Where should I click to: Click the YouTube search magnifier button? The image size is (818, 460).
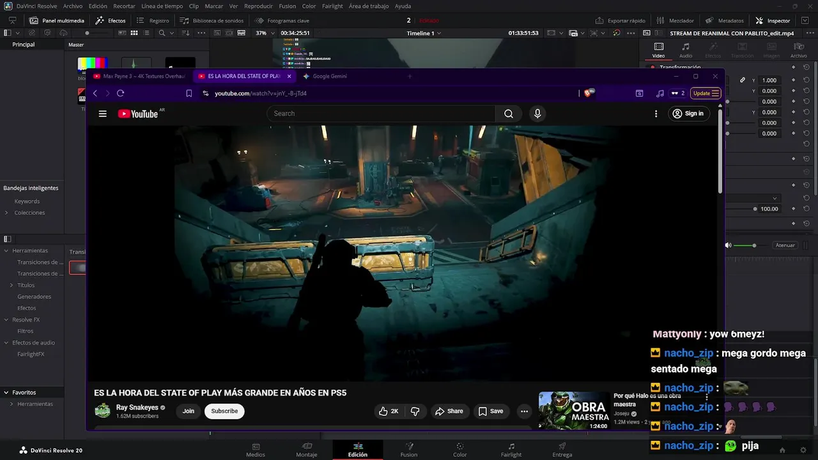(x=508, y=114)
